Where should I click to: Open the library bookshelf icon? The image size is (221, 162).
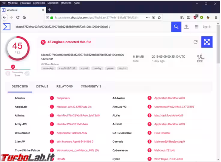[182, 17]
